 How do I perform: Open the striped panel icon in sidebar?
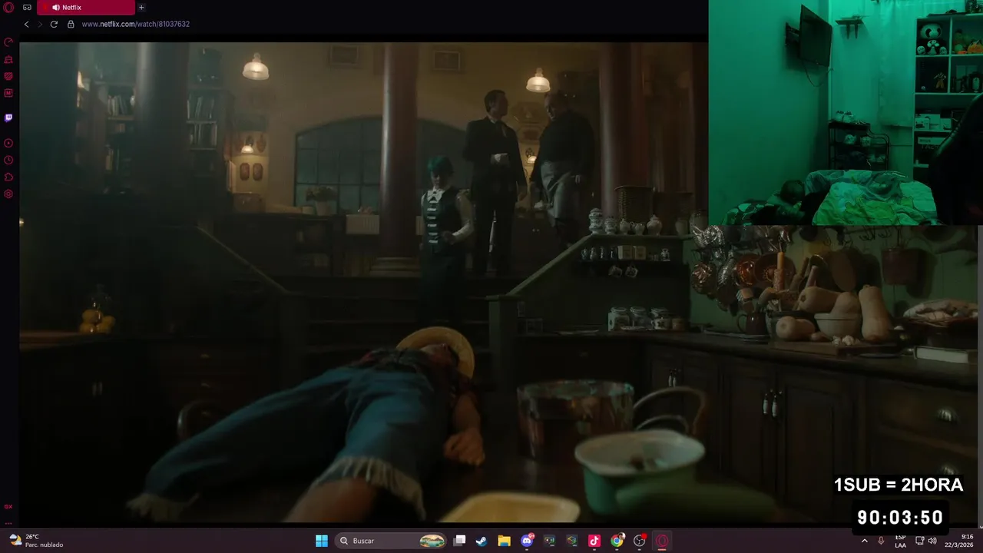pyautogui.click(x=8, y=76)
